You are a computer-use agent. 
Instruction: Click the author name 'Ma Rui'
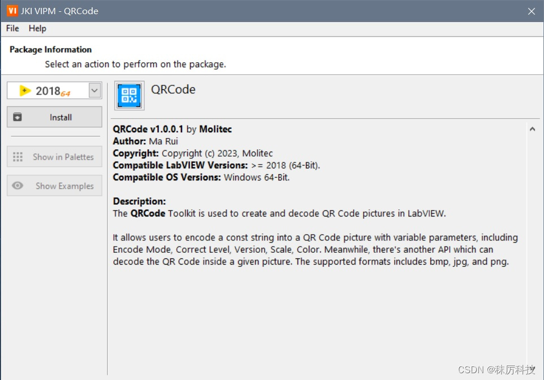pos(163,141)
